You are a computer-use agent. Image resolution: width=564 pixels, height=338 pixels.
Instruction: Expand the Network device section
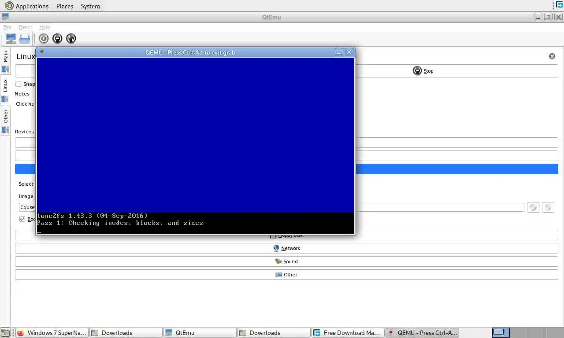point(286,248)
